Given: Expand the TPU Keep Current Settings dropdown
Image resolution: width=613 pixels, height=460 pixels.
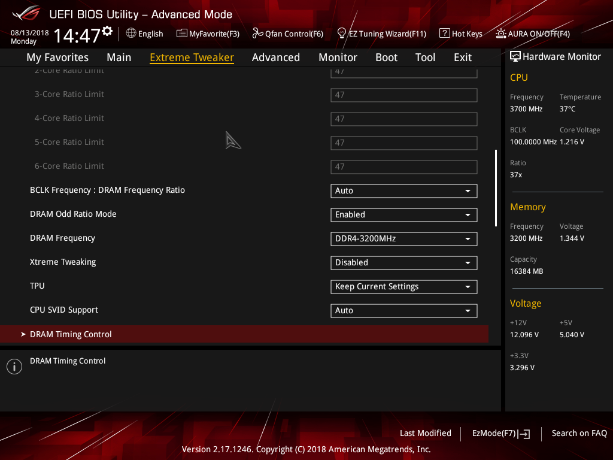Looking at the screenshot, I should tap(404, 287).
